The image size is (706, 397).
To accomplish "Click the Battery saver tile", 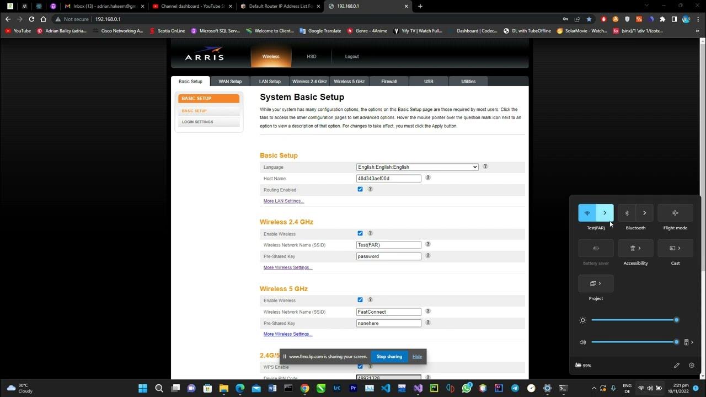I will (596, 248).
